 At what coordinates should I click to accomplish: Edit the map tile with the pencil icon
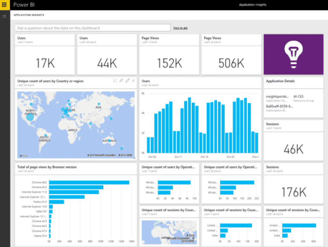pos(127,81)
